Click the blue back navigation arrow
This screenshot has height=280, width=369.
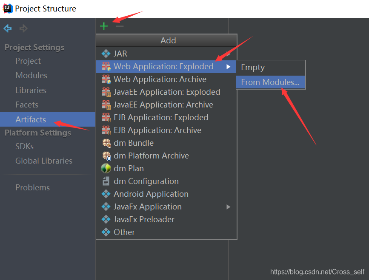pyautogui.click(x=8, y=28)
